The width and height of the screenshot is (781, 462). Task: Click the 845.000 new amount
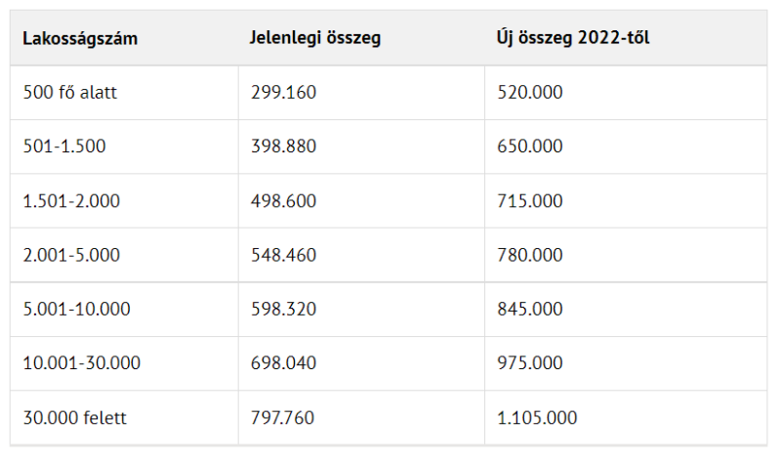point(530,309)
